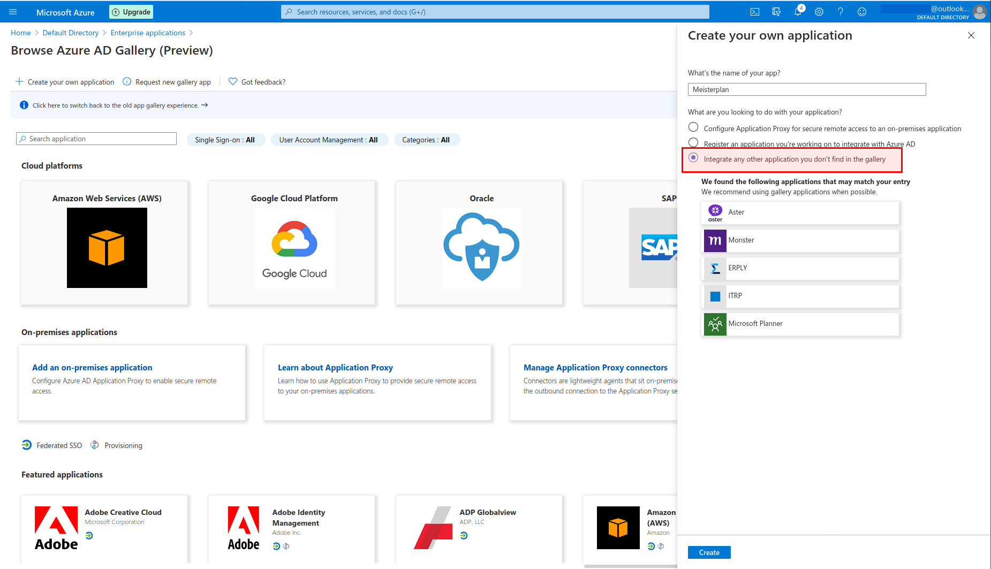This screenshot has width=991, height=569.
Task: Click the help question mark icon
Action: click(x=841, y=12)
